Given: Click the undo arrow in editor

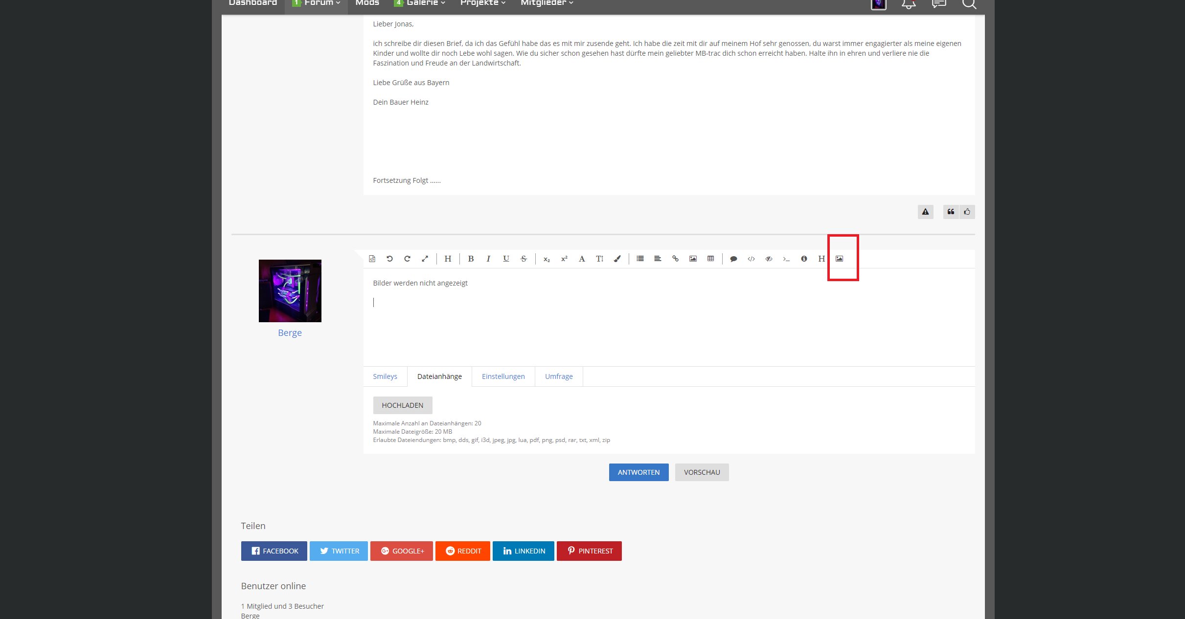Looking at the screenshot, I should tap(389, 259).
